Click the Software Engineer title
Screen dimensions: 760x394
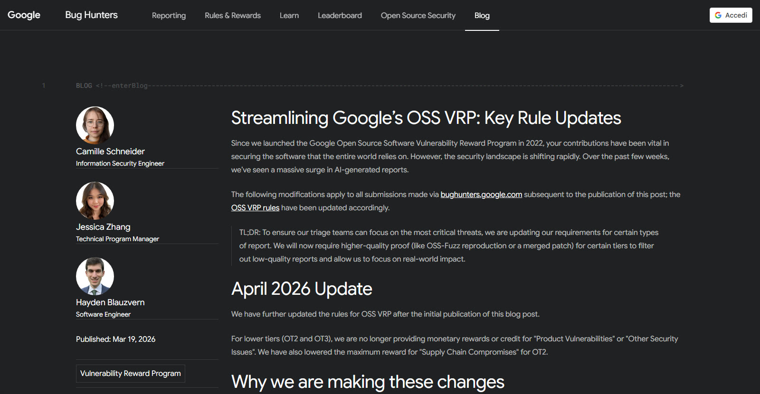(x=103, y=314)
